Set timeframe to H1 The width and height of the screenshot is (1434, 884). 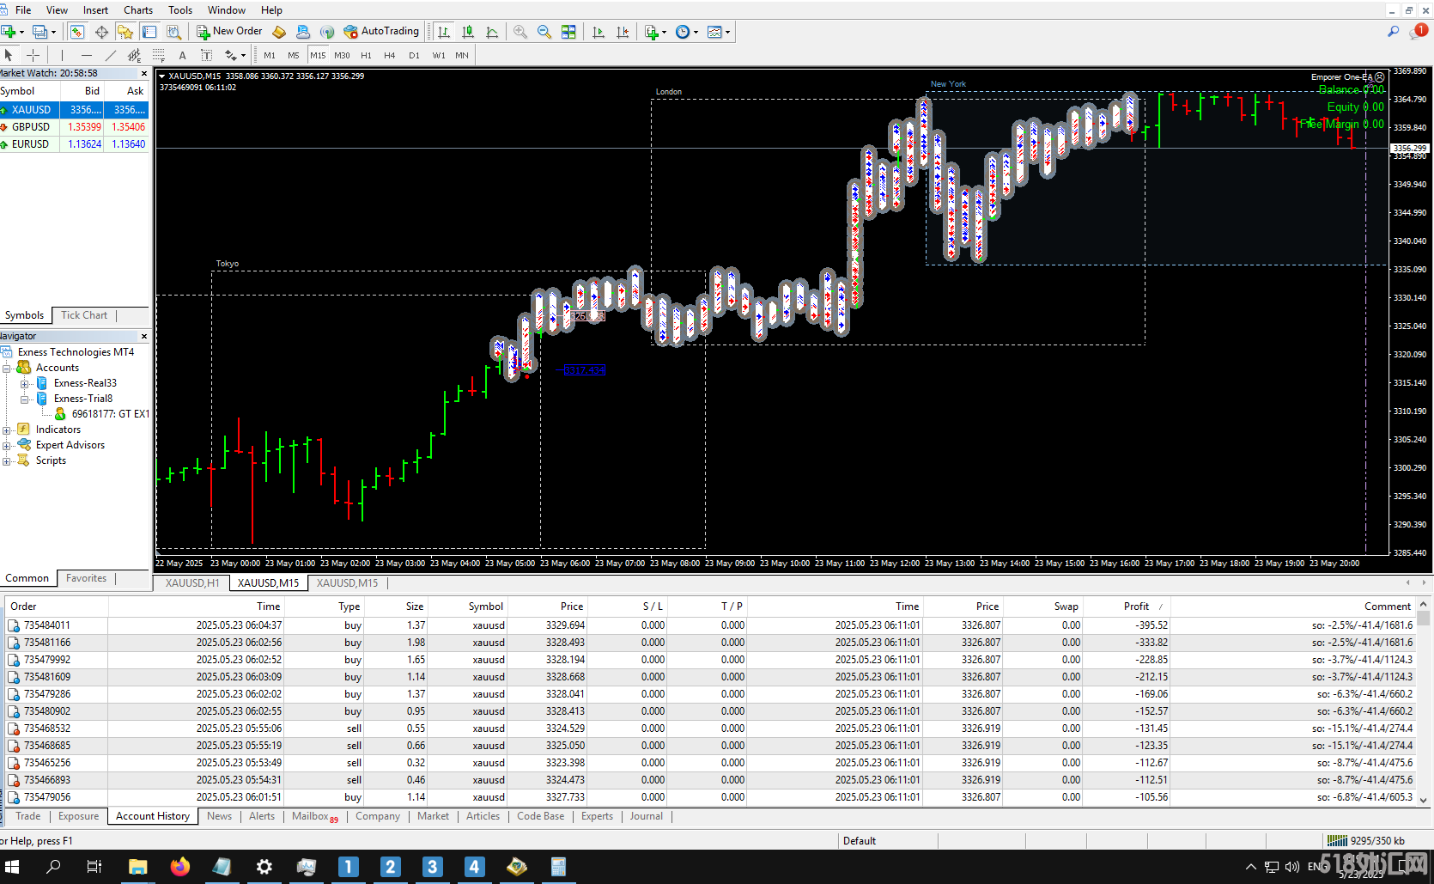pos(366,55)
